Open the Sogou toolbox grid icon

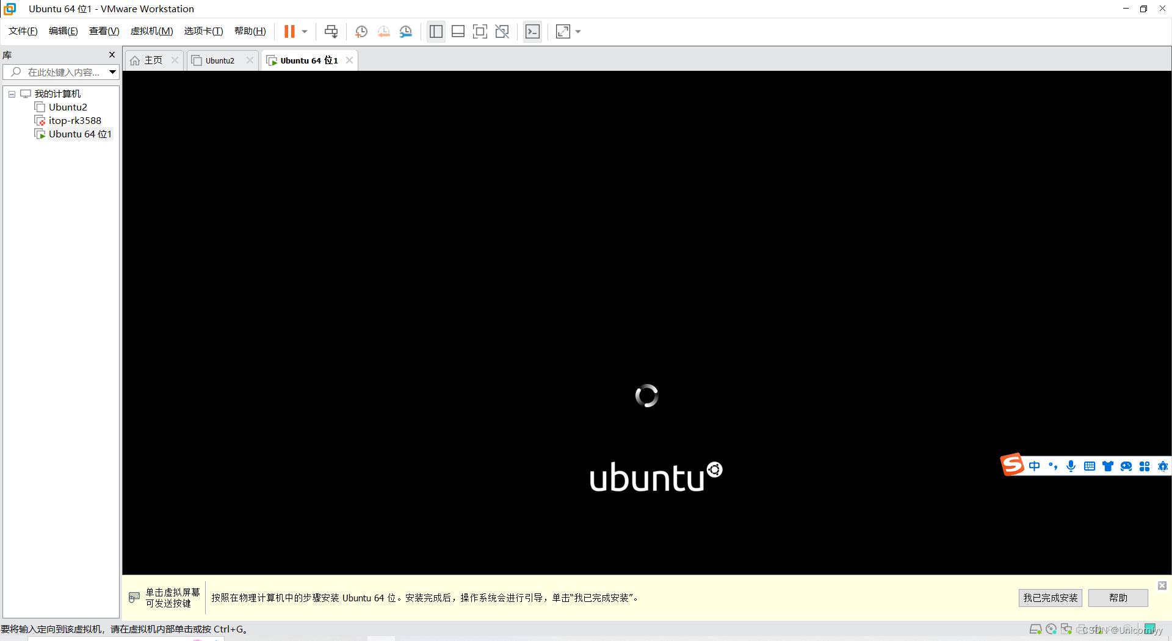(1145, 466)
